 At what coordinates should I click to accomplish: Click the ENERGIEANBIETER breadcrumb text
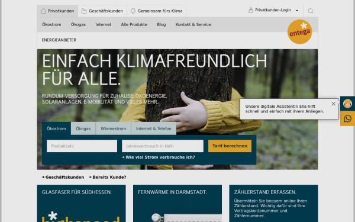[x=59, y=40]
